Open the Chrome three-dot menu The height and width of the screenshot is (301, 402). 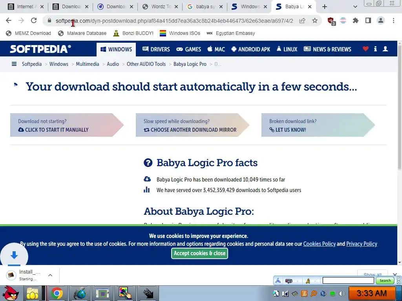(x=393, y=20)
